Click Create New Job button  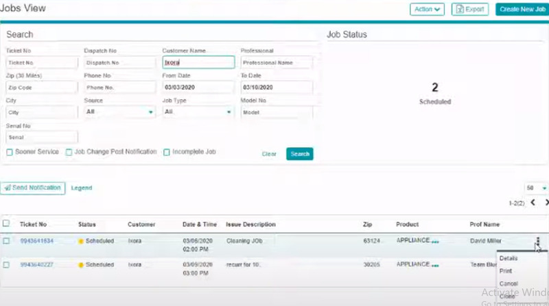(x=522, y=10)
